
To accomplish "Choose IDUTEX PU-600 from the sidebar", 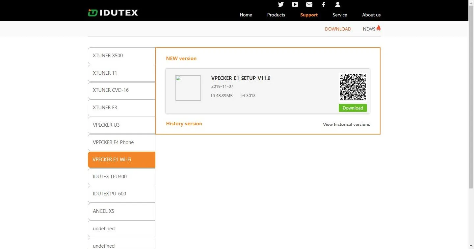I will tap(121, 194).
